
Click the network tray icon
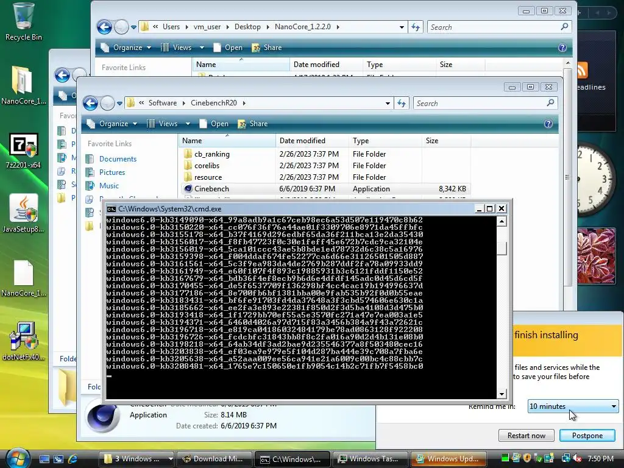click(565, 459)
